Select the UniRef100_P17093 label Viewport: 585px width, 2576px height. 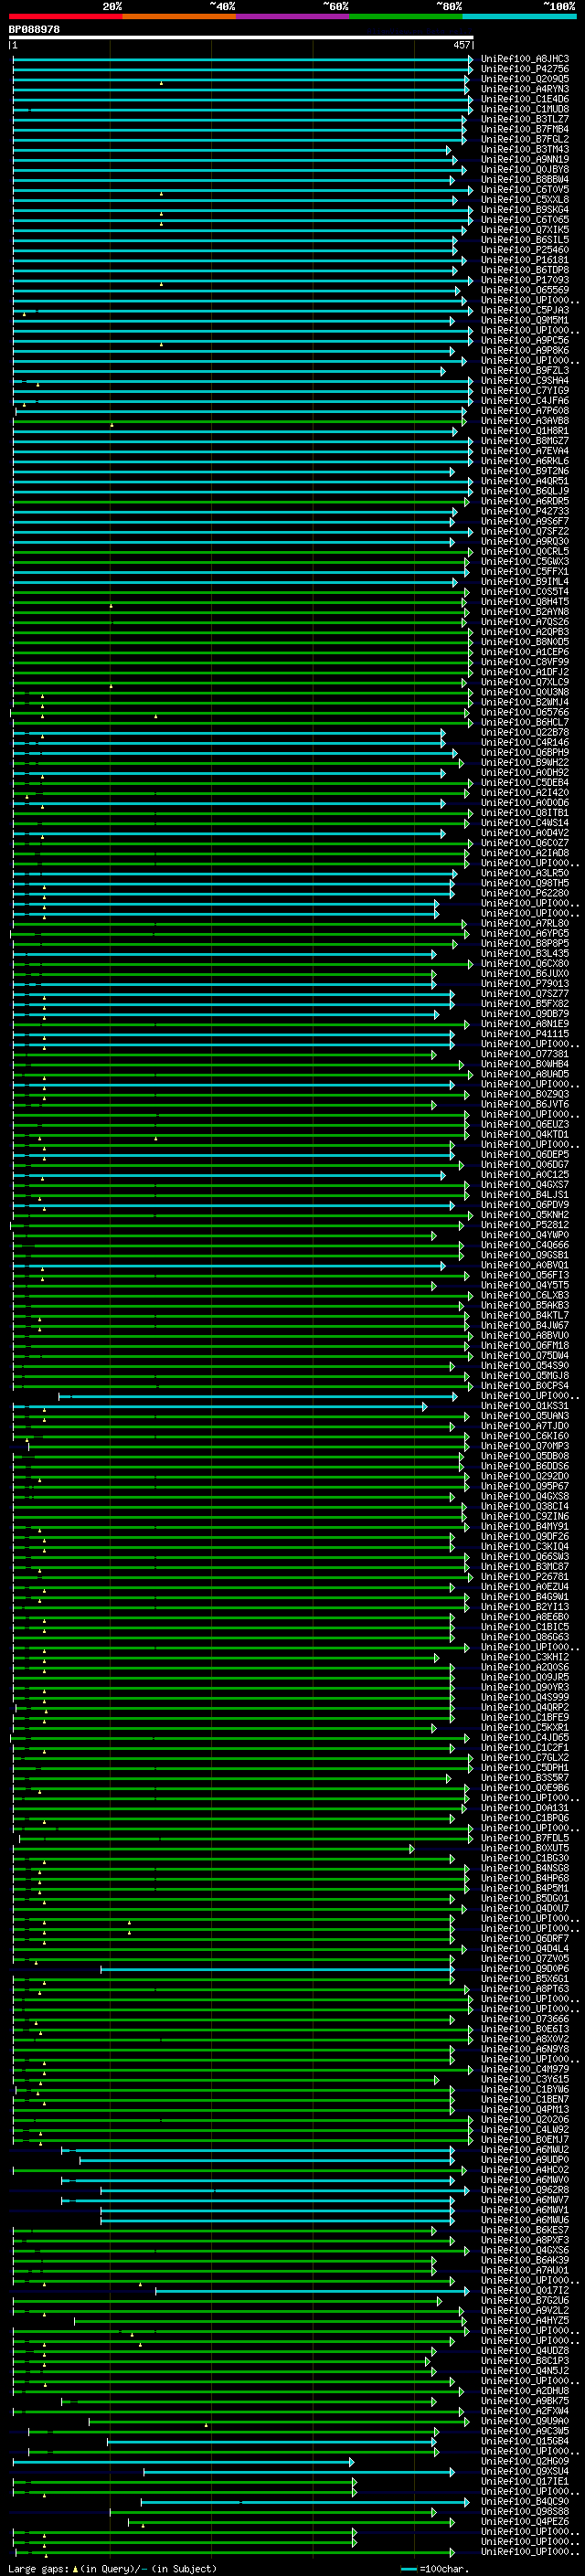pos(525,280)
